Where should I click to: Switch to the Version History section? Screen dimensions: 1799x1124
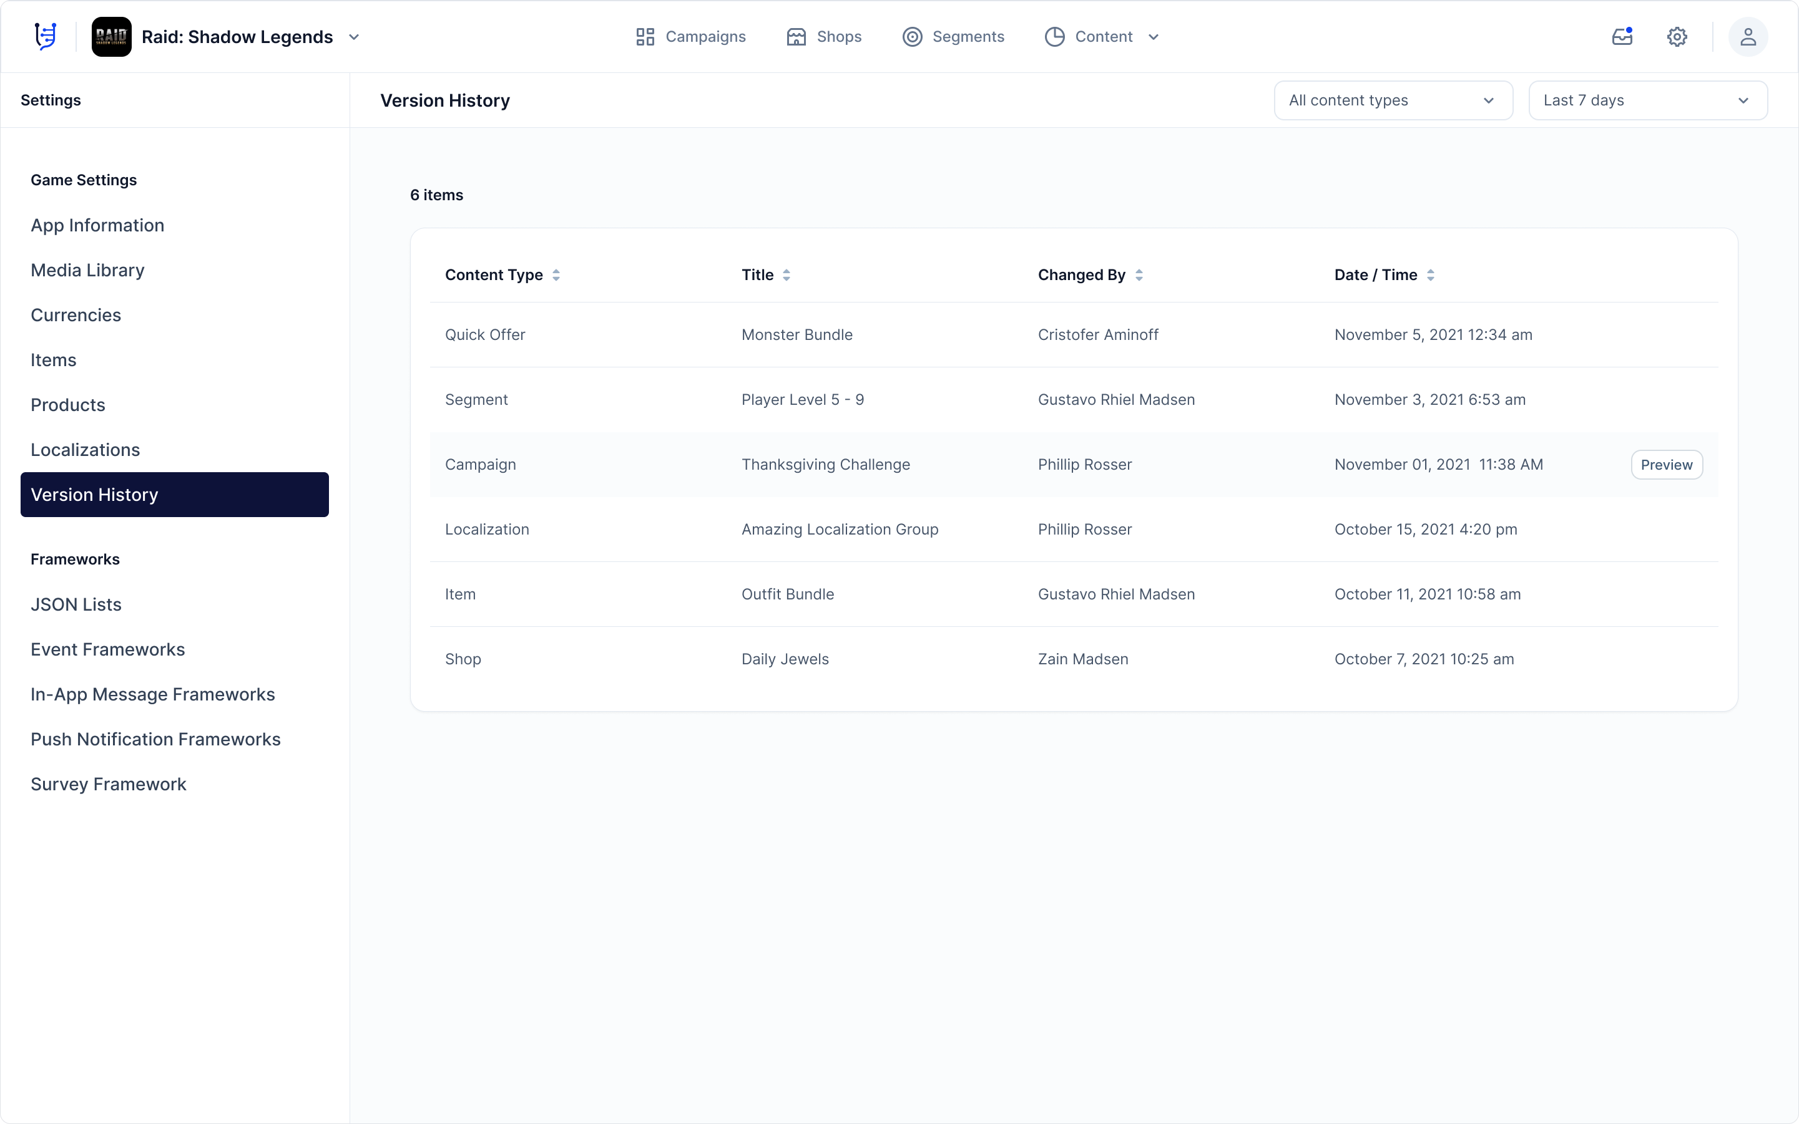(174, 495)
